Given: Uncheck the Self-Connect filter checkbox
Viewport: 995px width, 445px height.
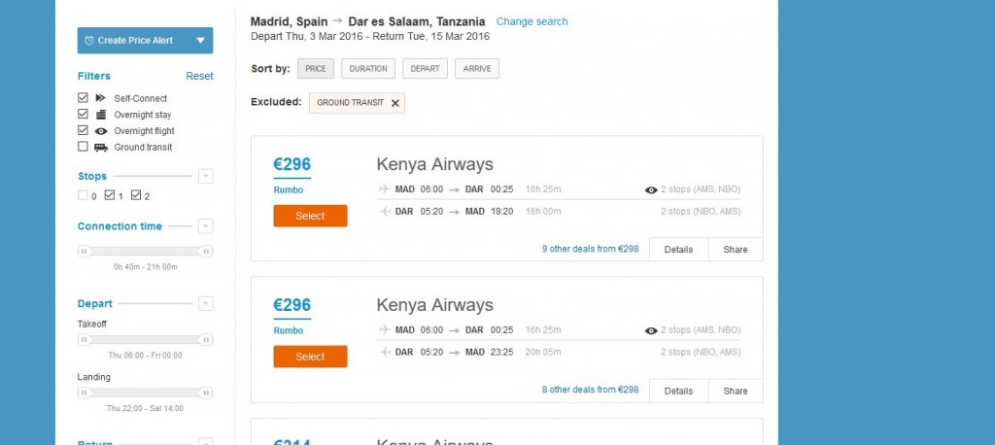Looking at the screenshot, I should 83,98.
